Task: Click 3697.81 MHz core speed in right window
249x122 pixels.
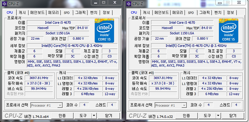Action: point(163,78)
